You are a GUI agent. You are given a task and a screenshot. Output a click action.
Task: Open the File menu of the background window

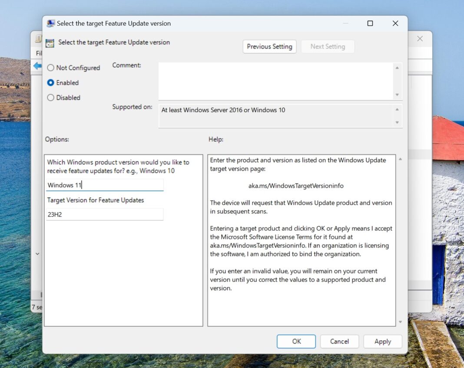(39, 53)
